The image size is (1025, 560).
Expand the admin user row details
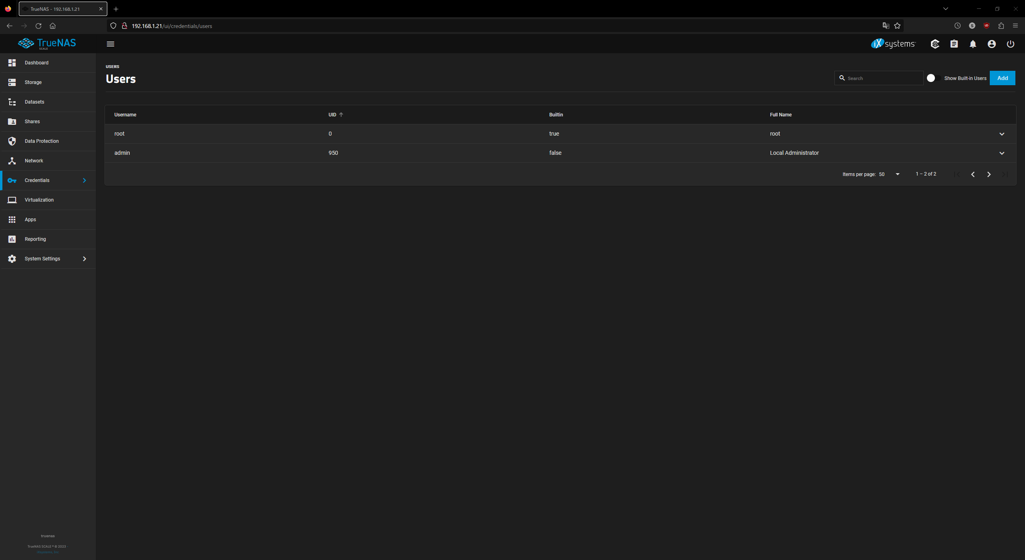pos(1002,153)
